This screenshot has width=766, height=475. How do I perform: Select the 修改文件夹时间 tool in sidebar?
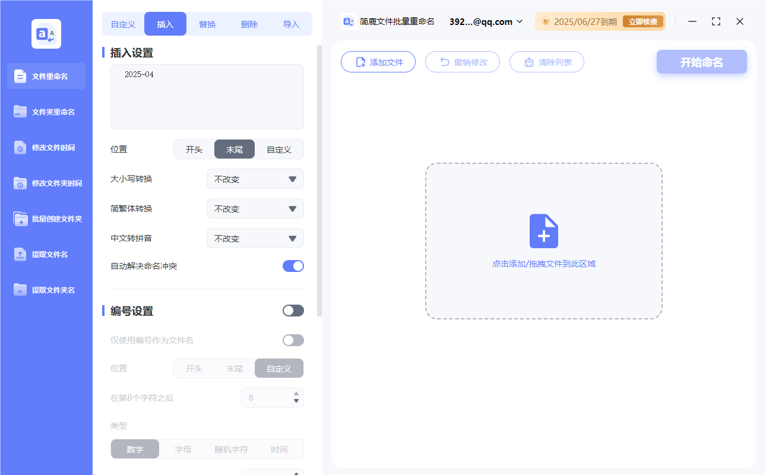[x=46, y=183]
